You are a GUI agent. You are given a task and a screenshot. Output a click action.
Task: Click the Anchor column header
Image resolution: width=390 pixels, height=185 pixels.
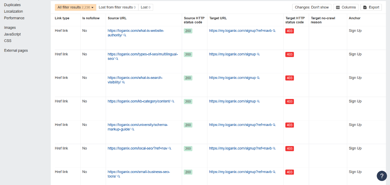(x=355, y=18)
